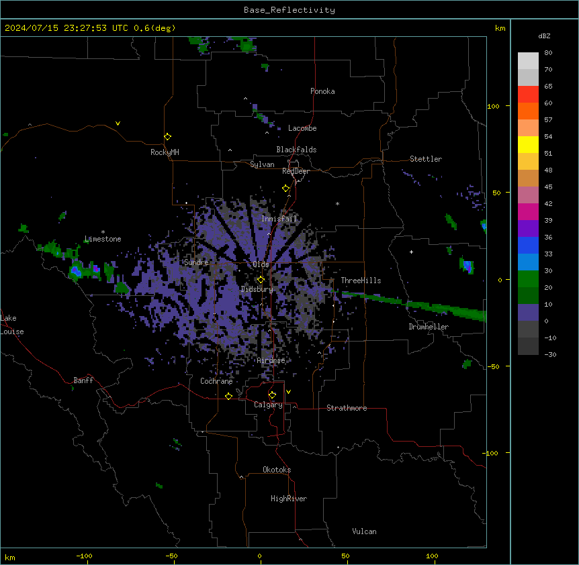The image size is (579, 565).
Task: Click the Didsbury town label
Action: pos(257,289)
